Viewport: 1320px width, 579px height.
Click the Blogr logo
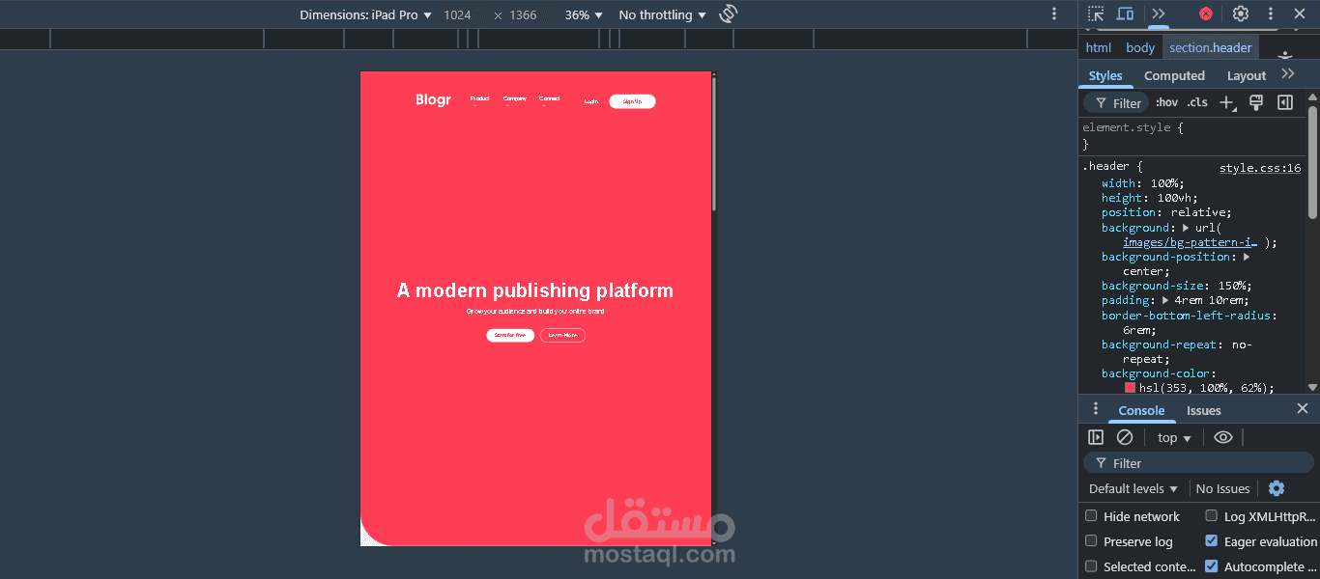(433, 99)
